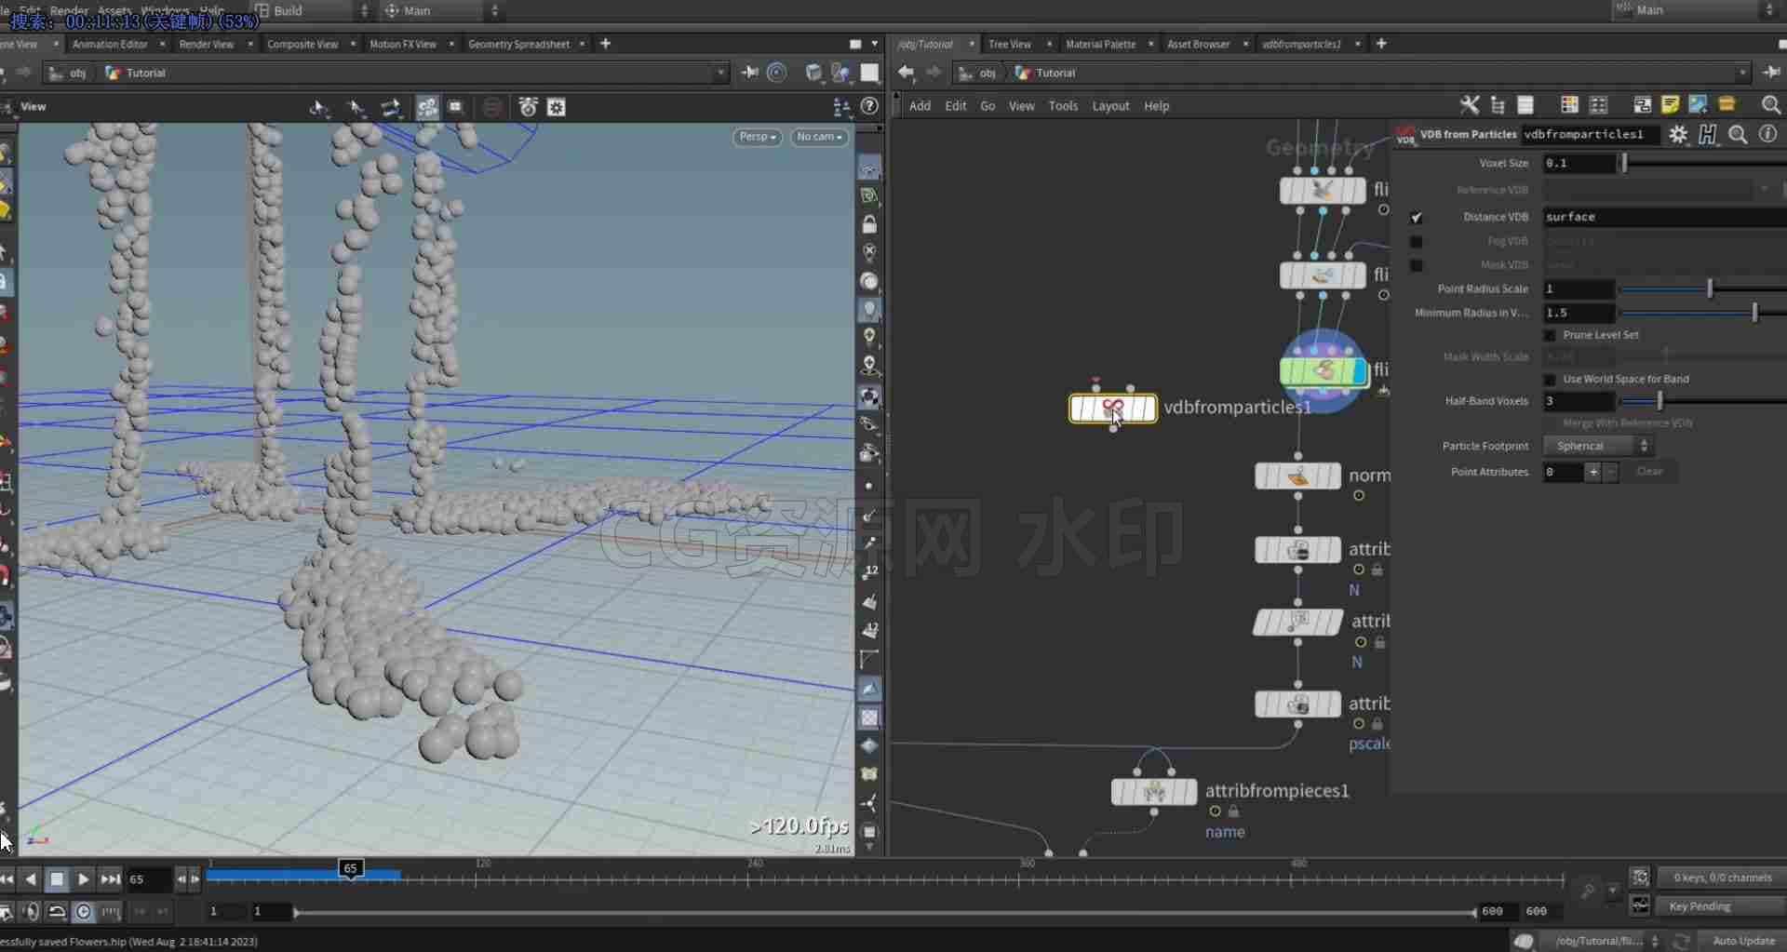Stop playback with the stop button
Viewport: 1787px width, 952px height.
tap(57, 879)
